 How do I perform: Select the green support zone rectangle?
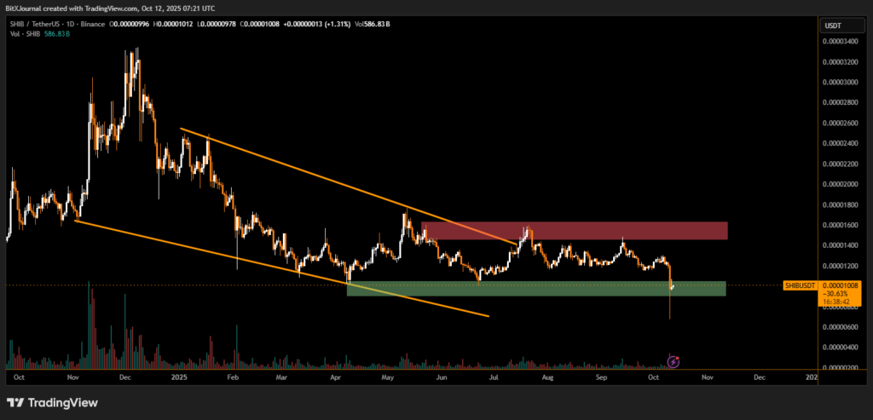point(535,289)
